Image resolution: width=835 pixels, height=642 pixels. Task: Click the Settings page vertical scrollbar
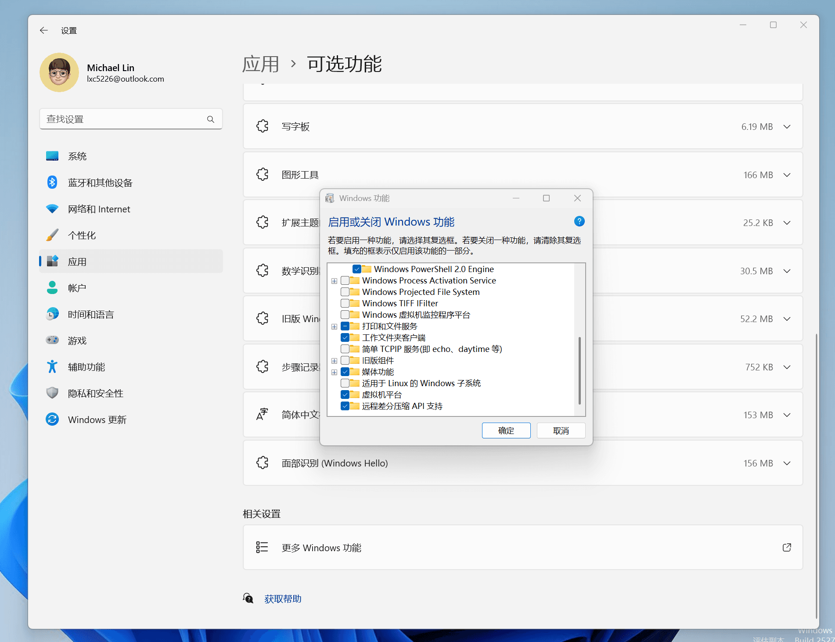pos(816,476)
